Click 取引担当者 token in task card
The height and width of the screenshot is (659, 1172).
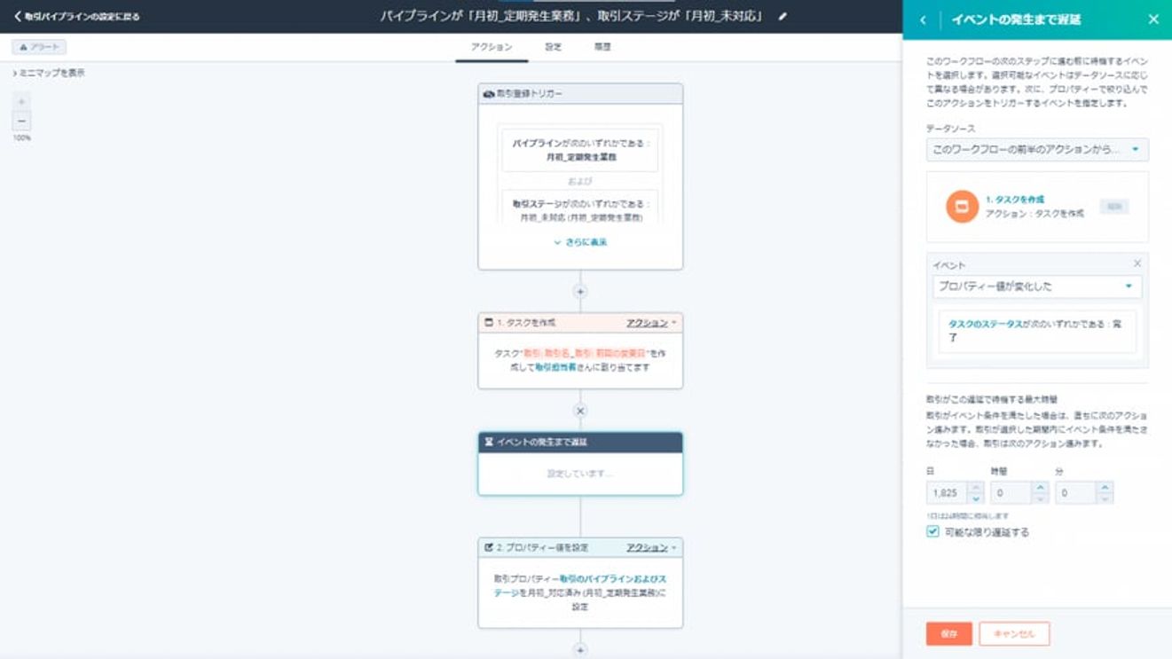[x=555, y=367]
